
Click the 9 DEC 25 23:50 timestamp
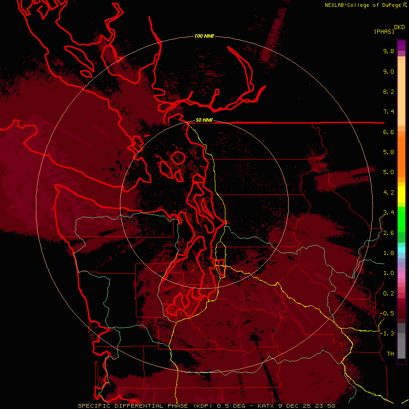[307, 406]
